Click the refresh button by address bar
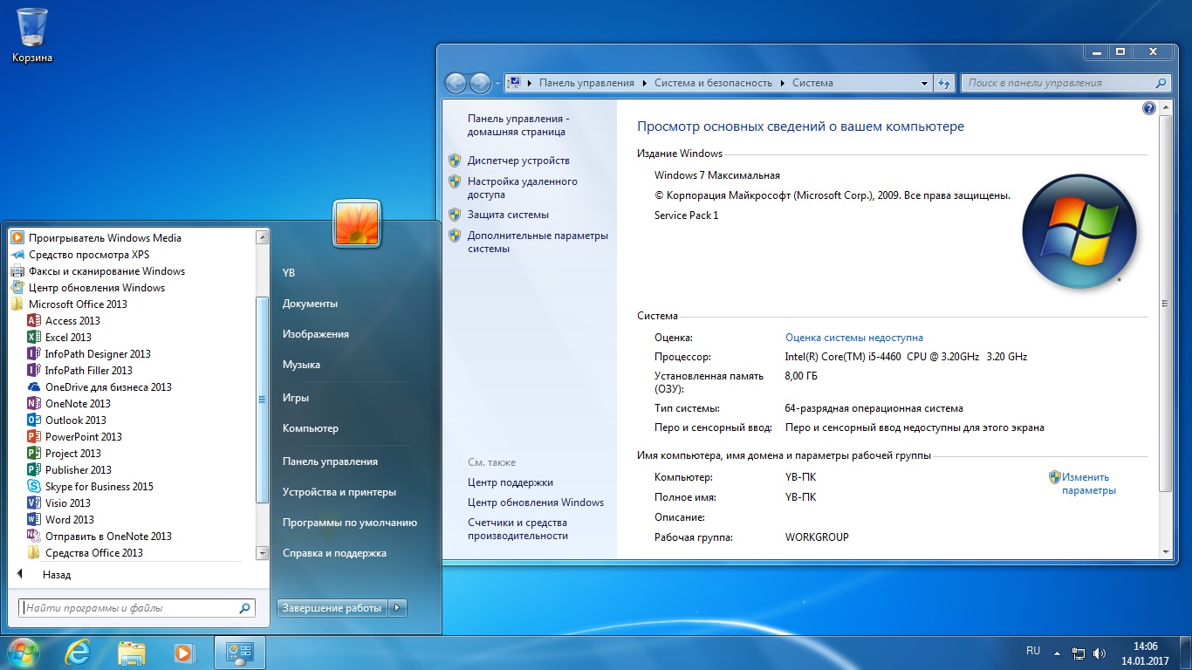Viewport: 1192px width, 670px height. click(x=943, y=84)
